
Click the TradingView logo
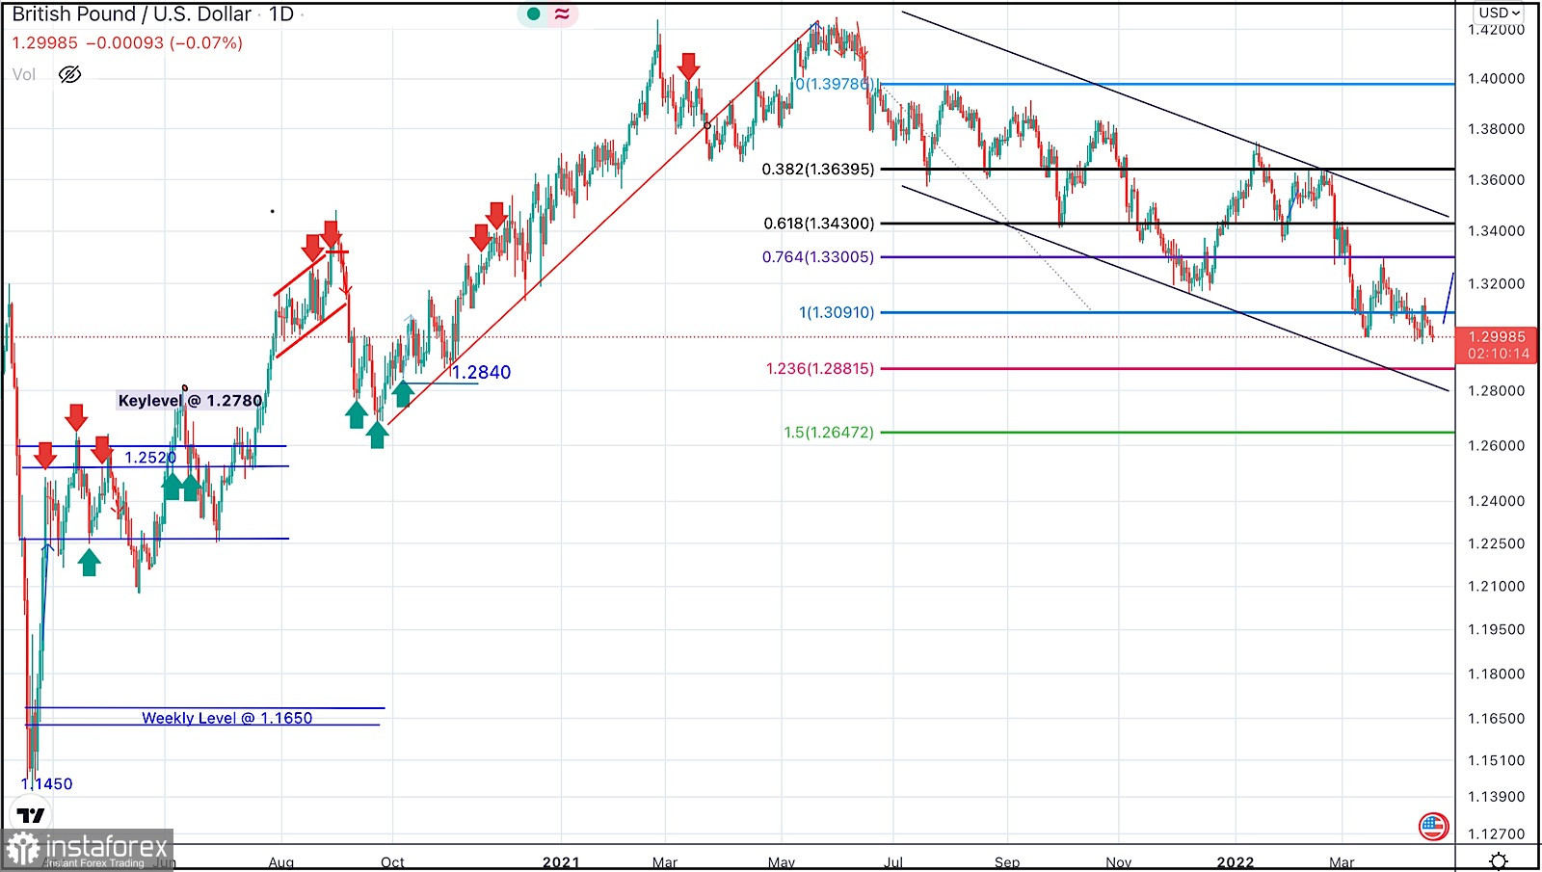31,815
